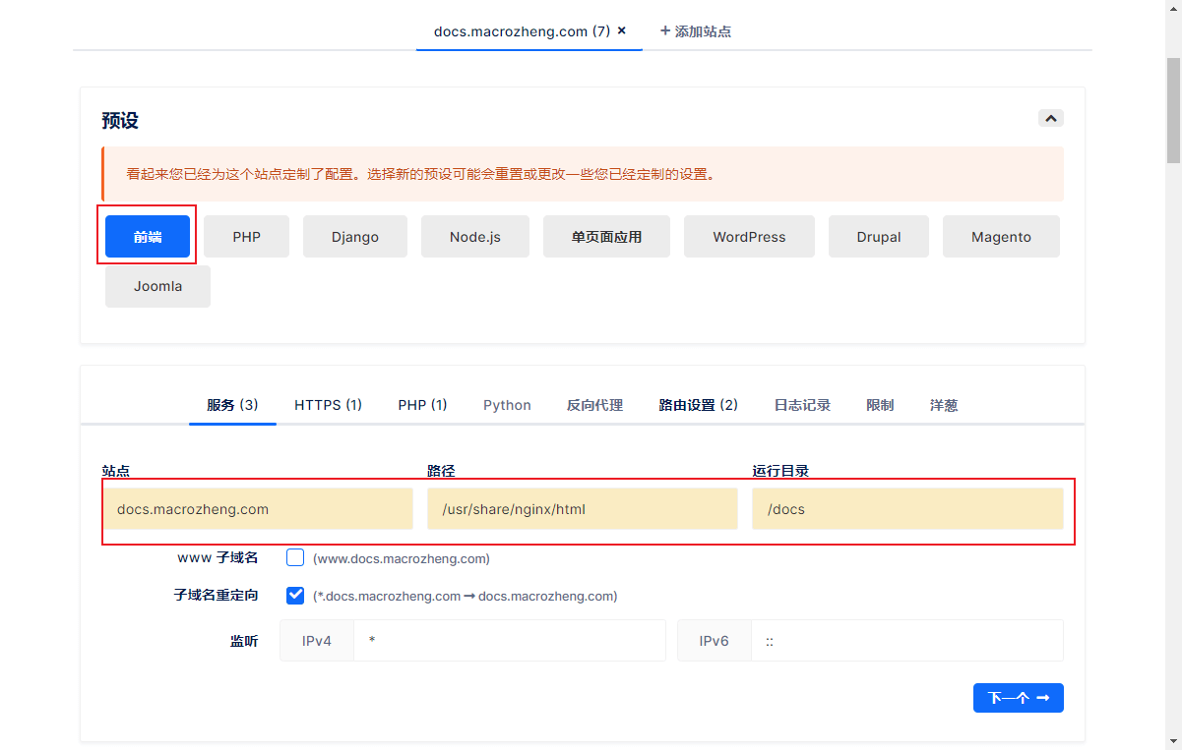Click the scrollbar down arrow
This screenshot has height=750, width=1182.
(x=1173, y=742)
